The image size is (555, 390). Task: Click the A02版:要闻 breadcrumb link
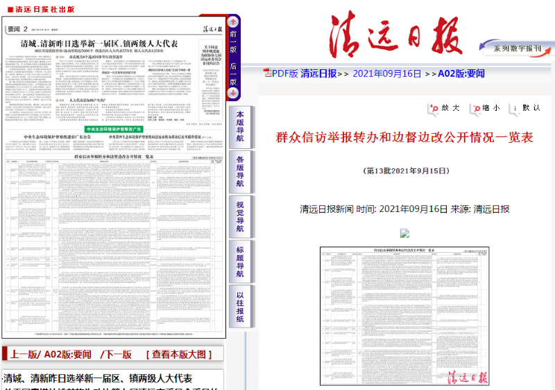pyautogui.click(x=461, y=73)
